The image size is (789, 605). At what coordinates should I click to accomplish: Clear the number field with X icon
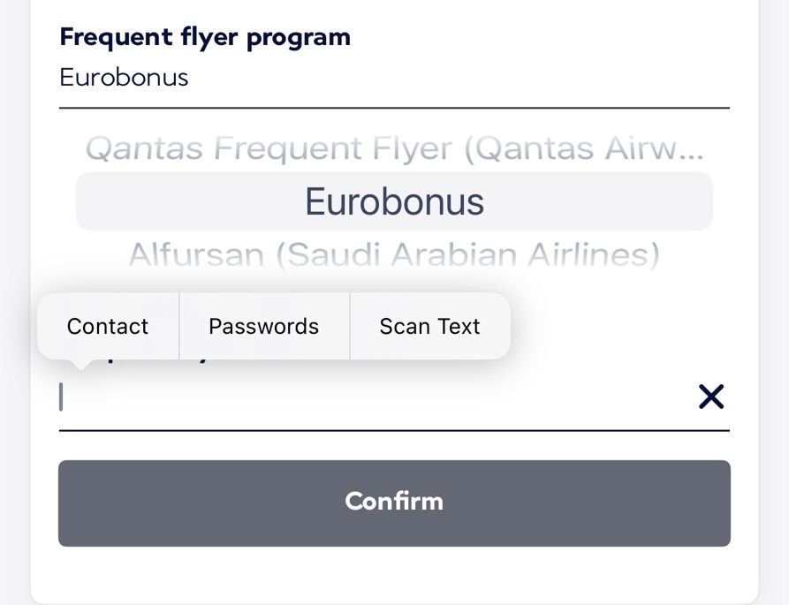[710, 397]
